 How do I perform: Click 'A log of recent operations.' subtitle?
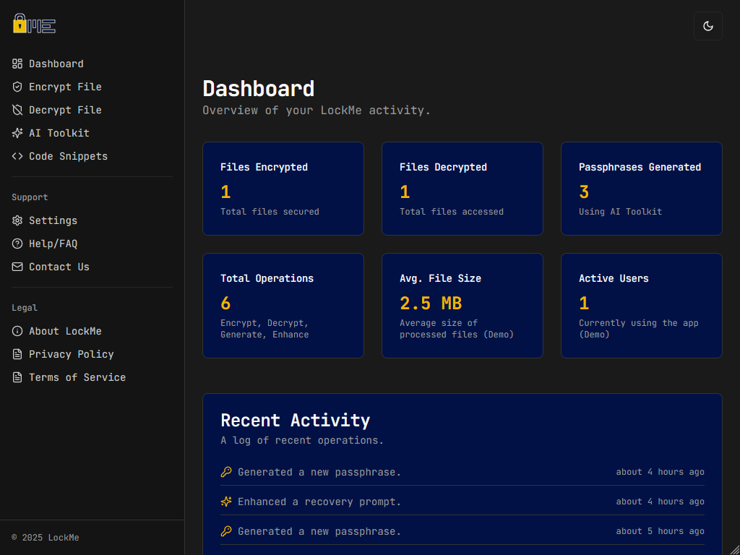pos(302,440)
